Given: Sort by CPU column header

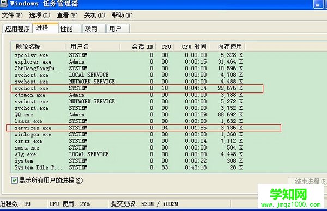Looking at the screenshot, I should (x=165, y=46).
